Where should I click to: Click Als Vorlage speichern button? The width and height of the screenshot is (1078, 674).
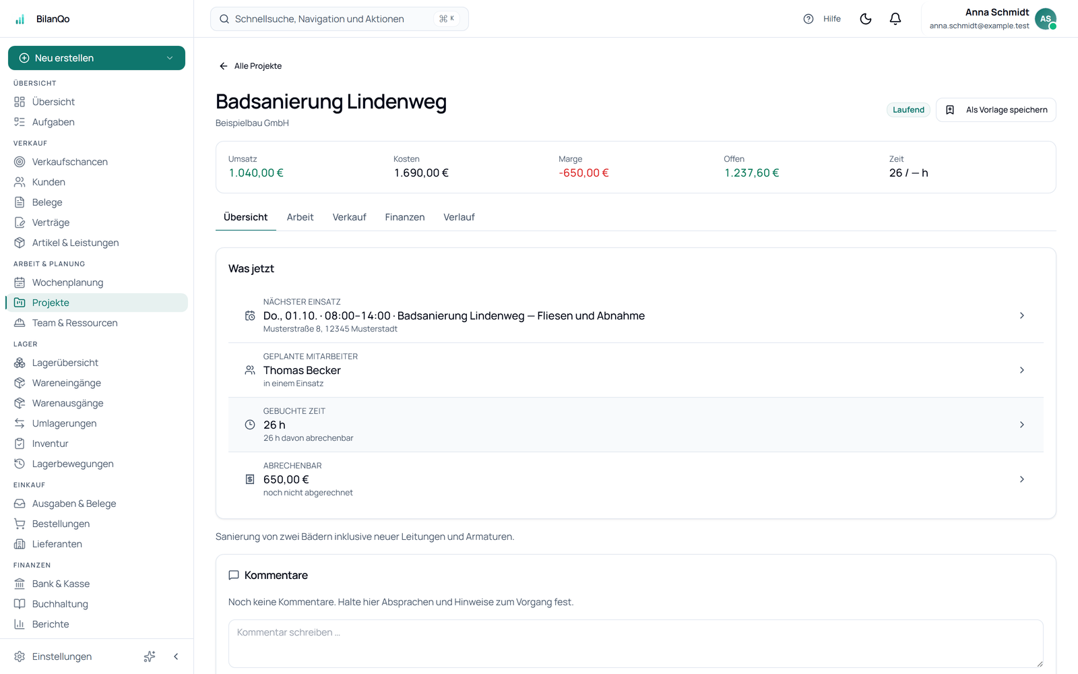point(996,110)
